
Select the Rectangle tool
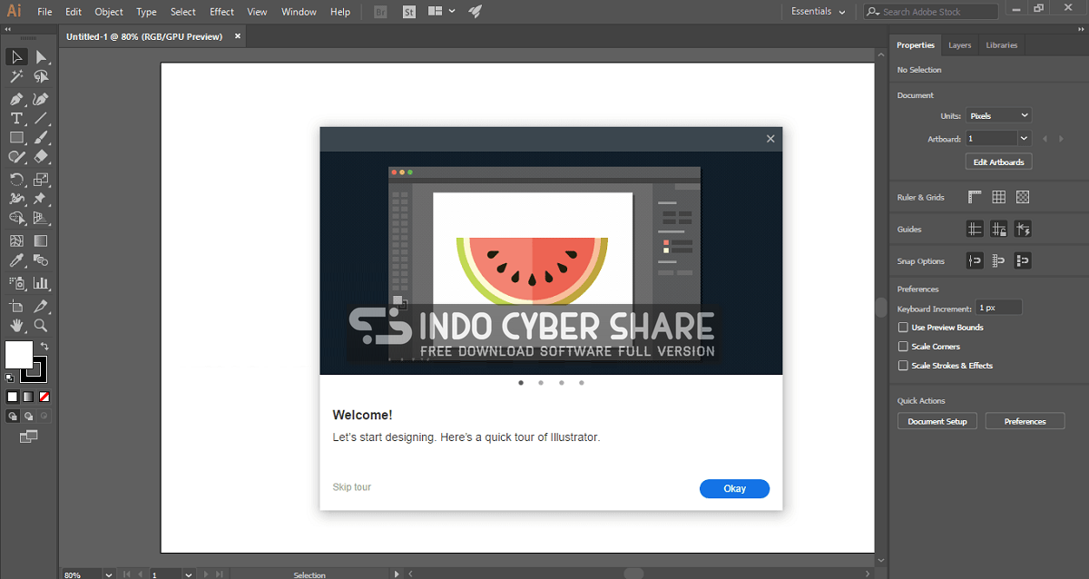16,138
